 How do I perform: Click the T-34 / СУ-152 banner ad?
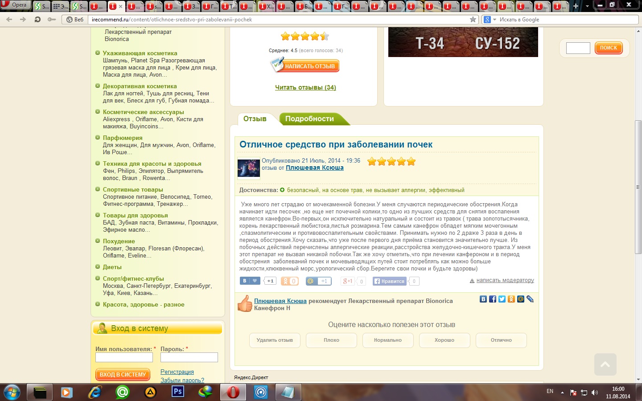463,42
